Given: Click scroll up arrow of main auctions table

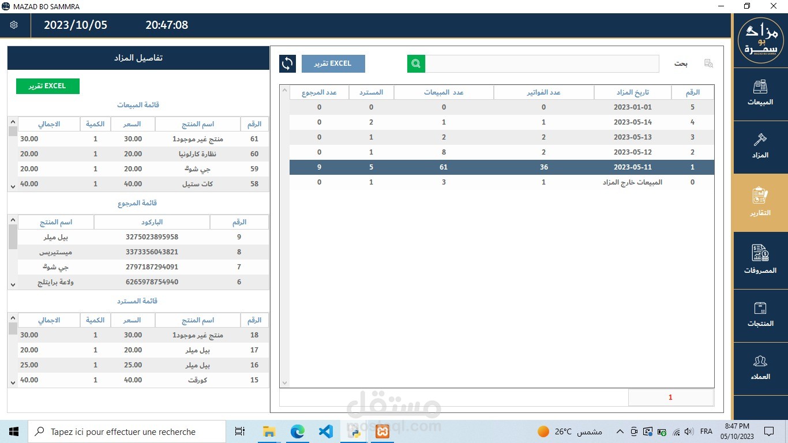Looking at the screenshot, I should click(x=284, y=90).
